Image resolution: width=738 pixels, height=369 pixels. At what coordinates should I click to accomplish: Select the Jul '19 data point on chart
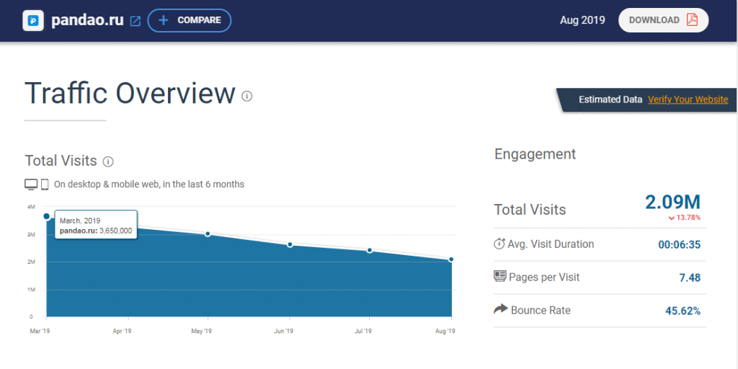(x=370, y=251)
